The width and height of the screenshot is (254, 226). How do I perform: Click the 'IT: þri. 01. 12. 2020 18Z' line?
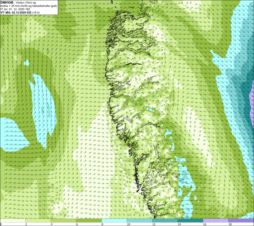[x=15, y=9]
